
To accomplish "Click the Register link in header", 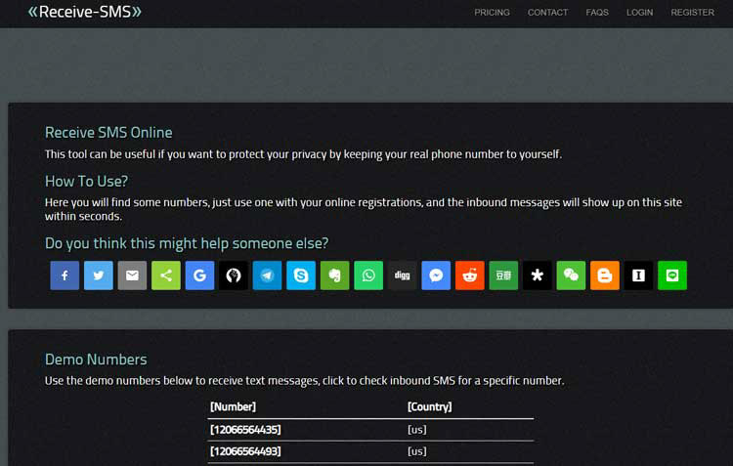I will point(692,13).
